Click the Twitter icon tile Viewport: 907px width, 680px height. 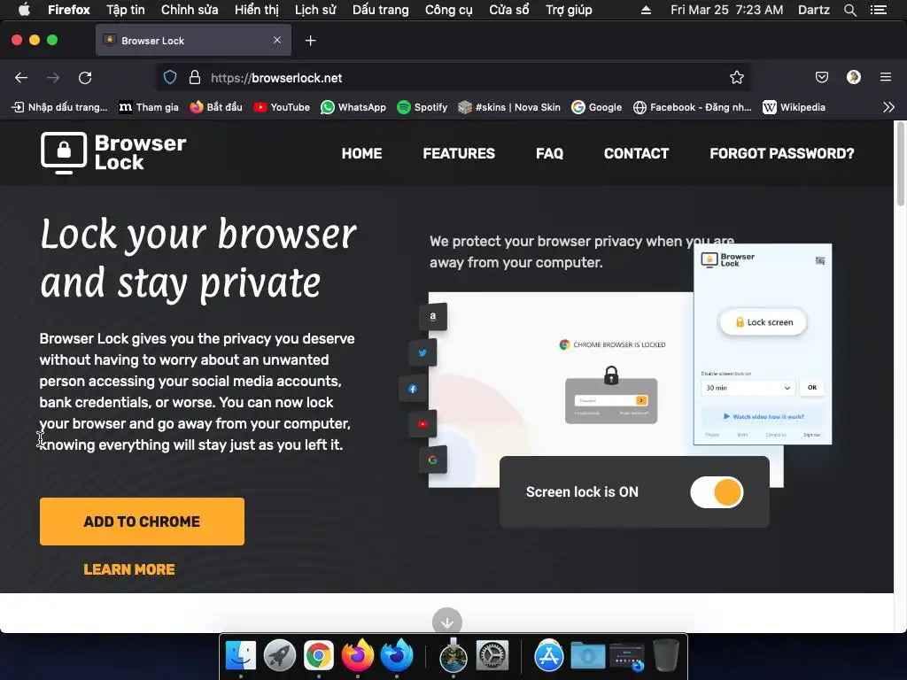pyautogui.click(x=422, y=352)
